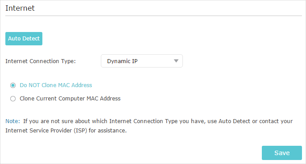Click the filled teal radio circle
This screenshot has height=164, width=306.
[x=13, y=85]
